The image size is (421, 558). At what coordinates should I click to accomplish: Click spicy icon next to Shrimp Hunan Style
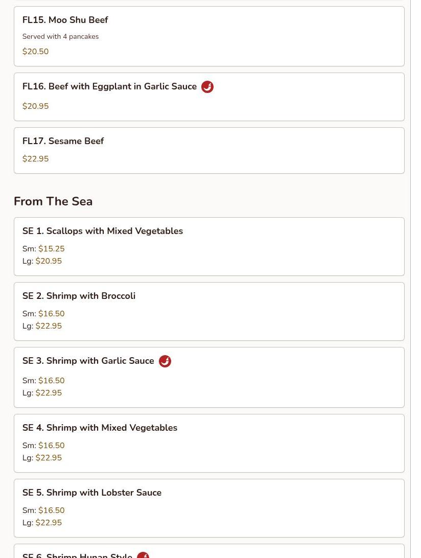[143, 555]
